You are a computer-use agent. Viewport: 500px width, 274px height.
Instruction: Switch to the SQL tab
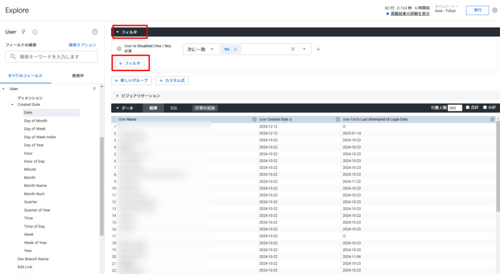(x=173, y=108)
